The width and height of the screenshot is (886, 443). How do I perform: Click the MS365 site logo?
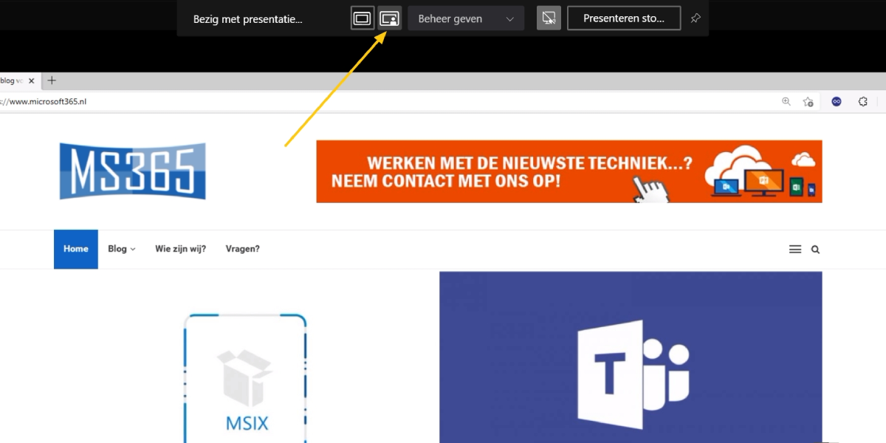132,171
